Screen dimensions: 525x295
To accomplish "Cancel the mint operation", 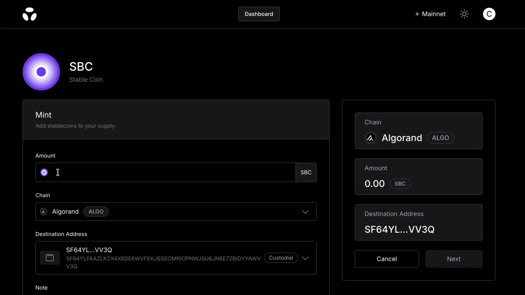I will (386, 259).
